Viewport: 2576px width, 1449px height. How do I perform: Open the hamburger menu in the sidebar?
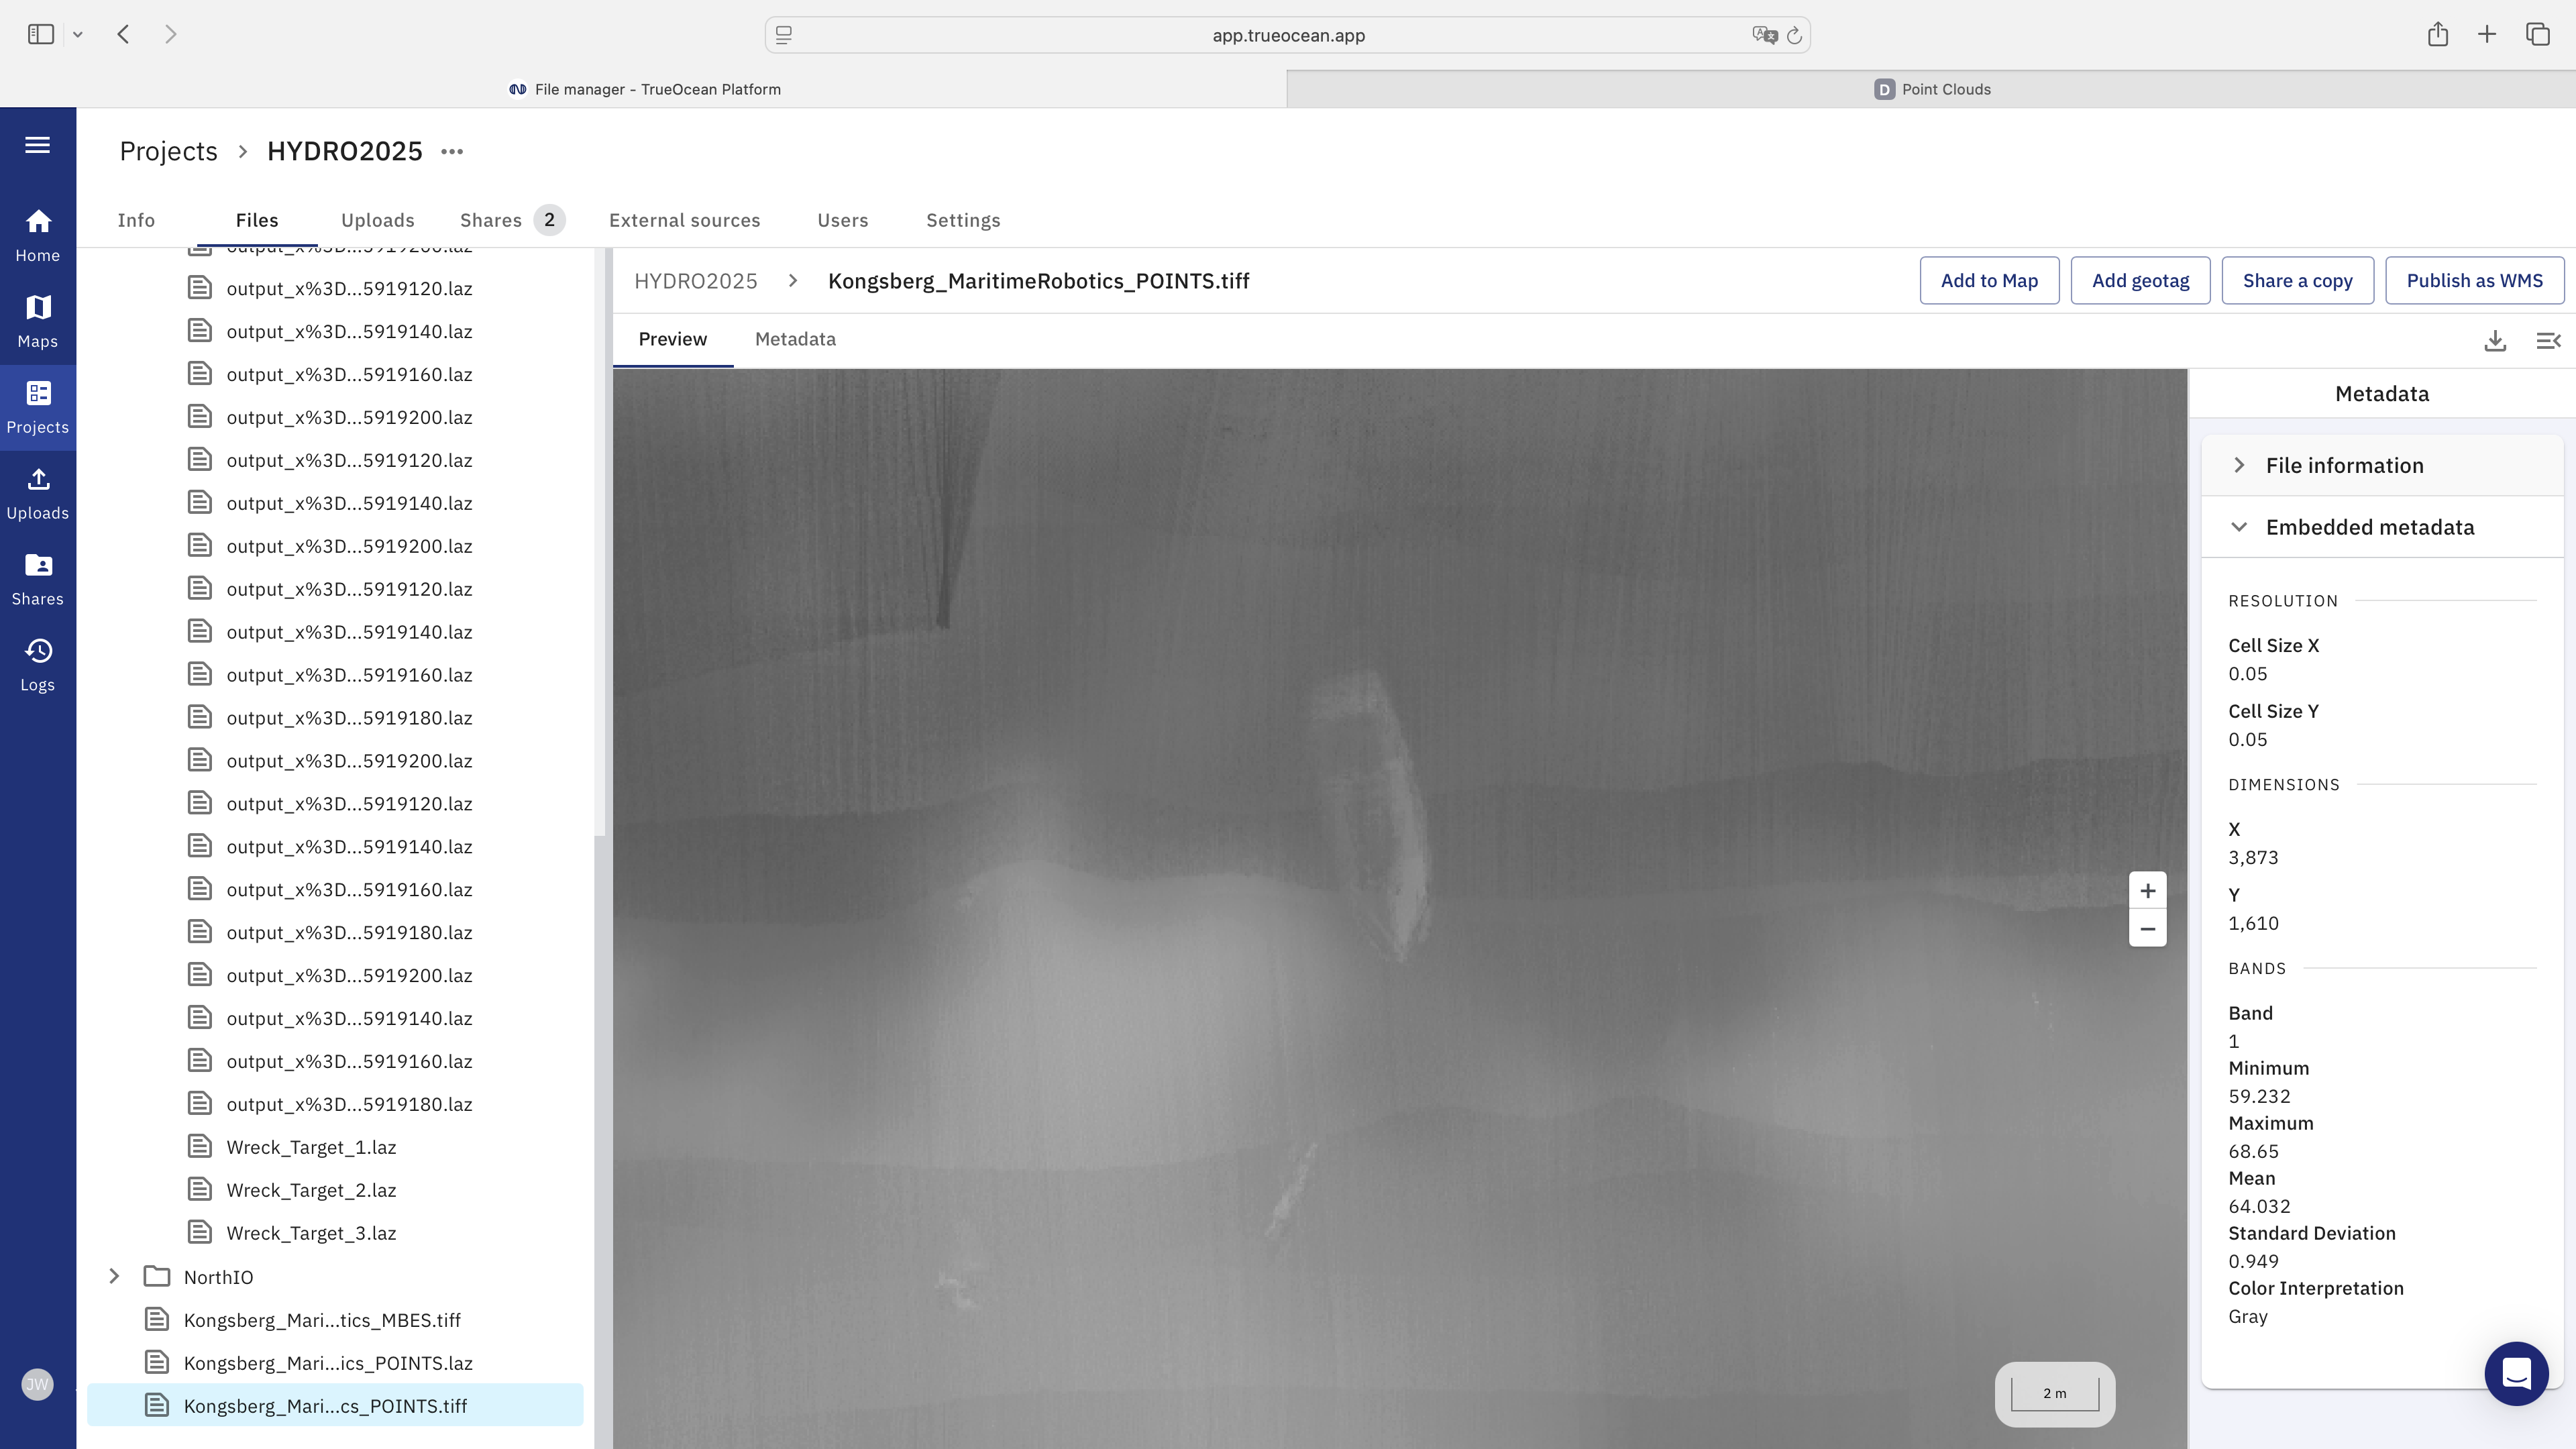37,145
